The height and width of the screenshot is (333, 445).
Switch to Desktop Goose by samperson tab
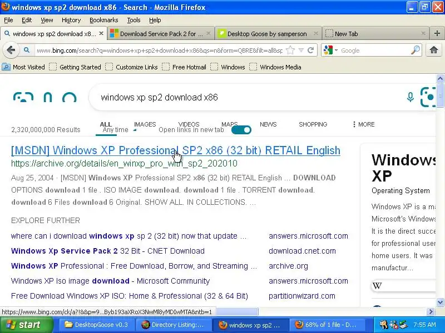tap(268, 33)
